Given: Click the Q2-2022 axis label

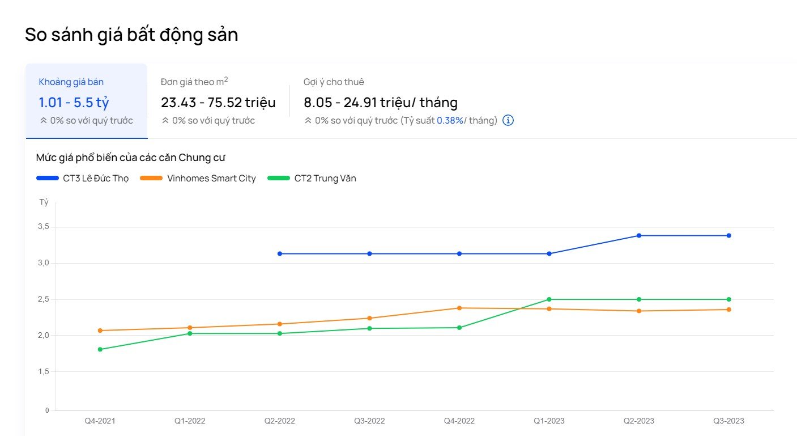Looking at the screenshot, I should pyautogui.click(x=280, y=421).
